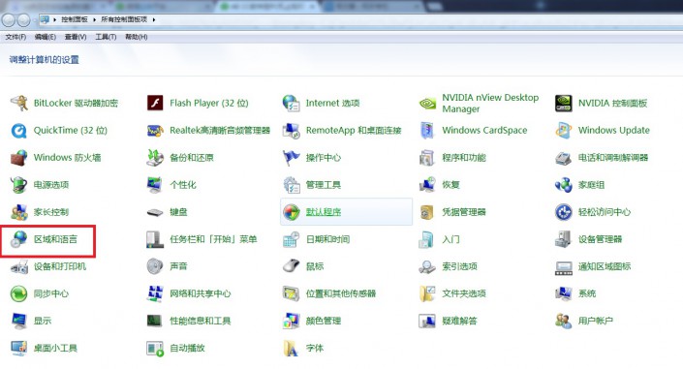Open the Windows 防火墙 icon
This screenshot has height=369, width=683.
click(18, 158)
